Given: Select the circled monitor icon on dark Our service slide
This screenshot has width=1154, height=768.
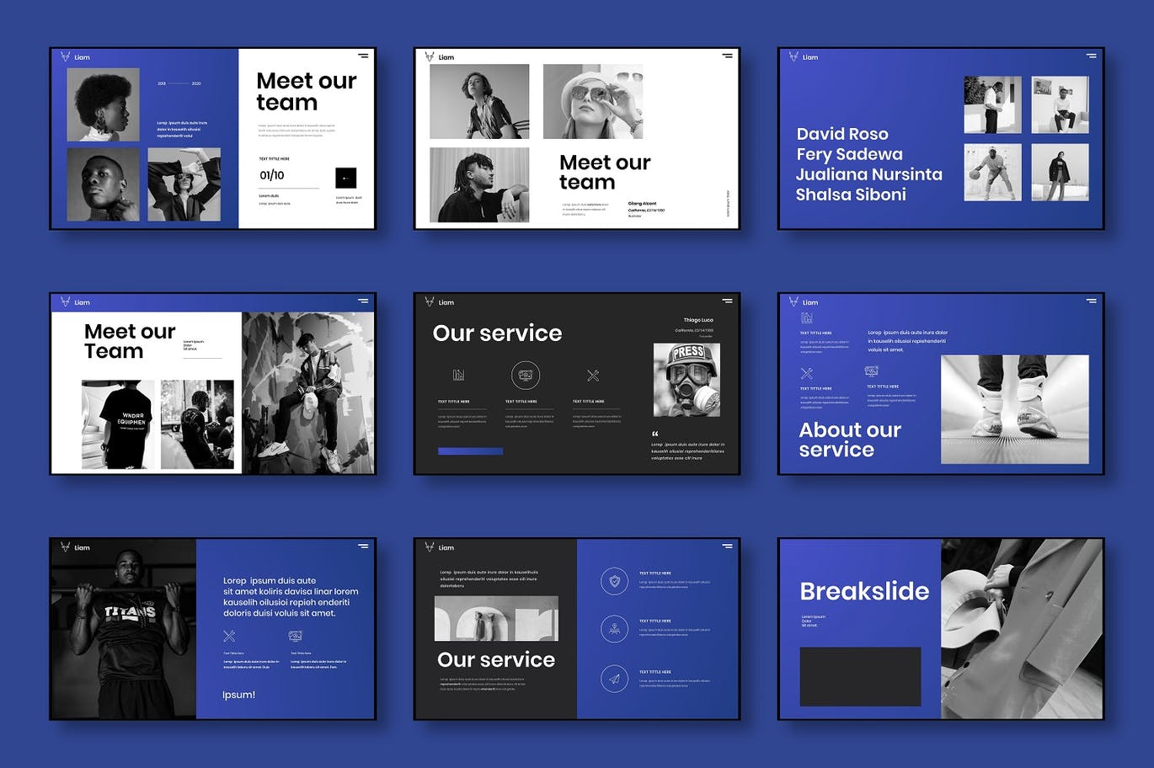Looking at the screenshot, I should click(526, 376).
